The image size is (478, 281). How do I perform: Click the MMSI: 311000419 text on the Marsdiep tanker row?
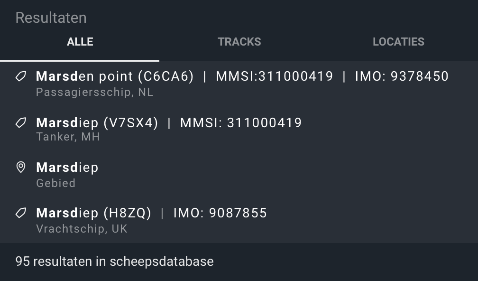(241, 122)
